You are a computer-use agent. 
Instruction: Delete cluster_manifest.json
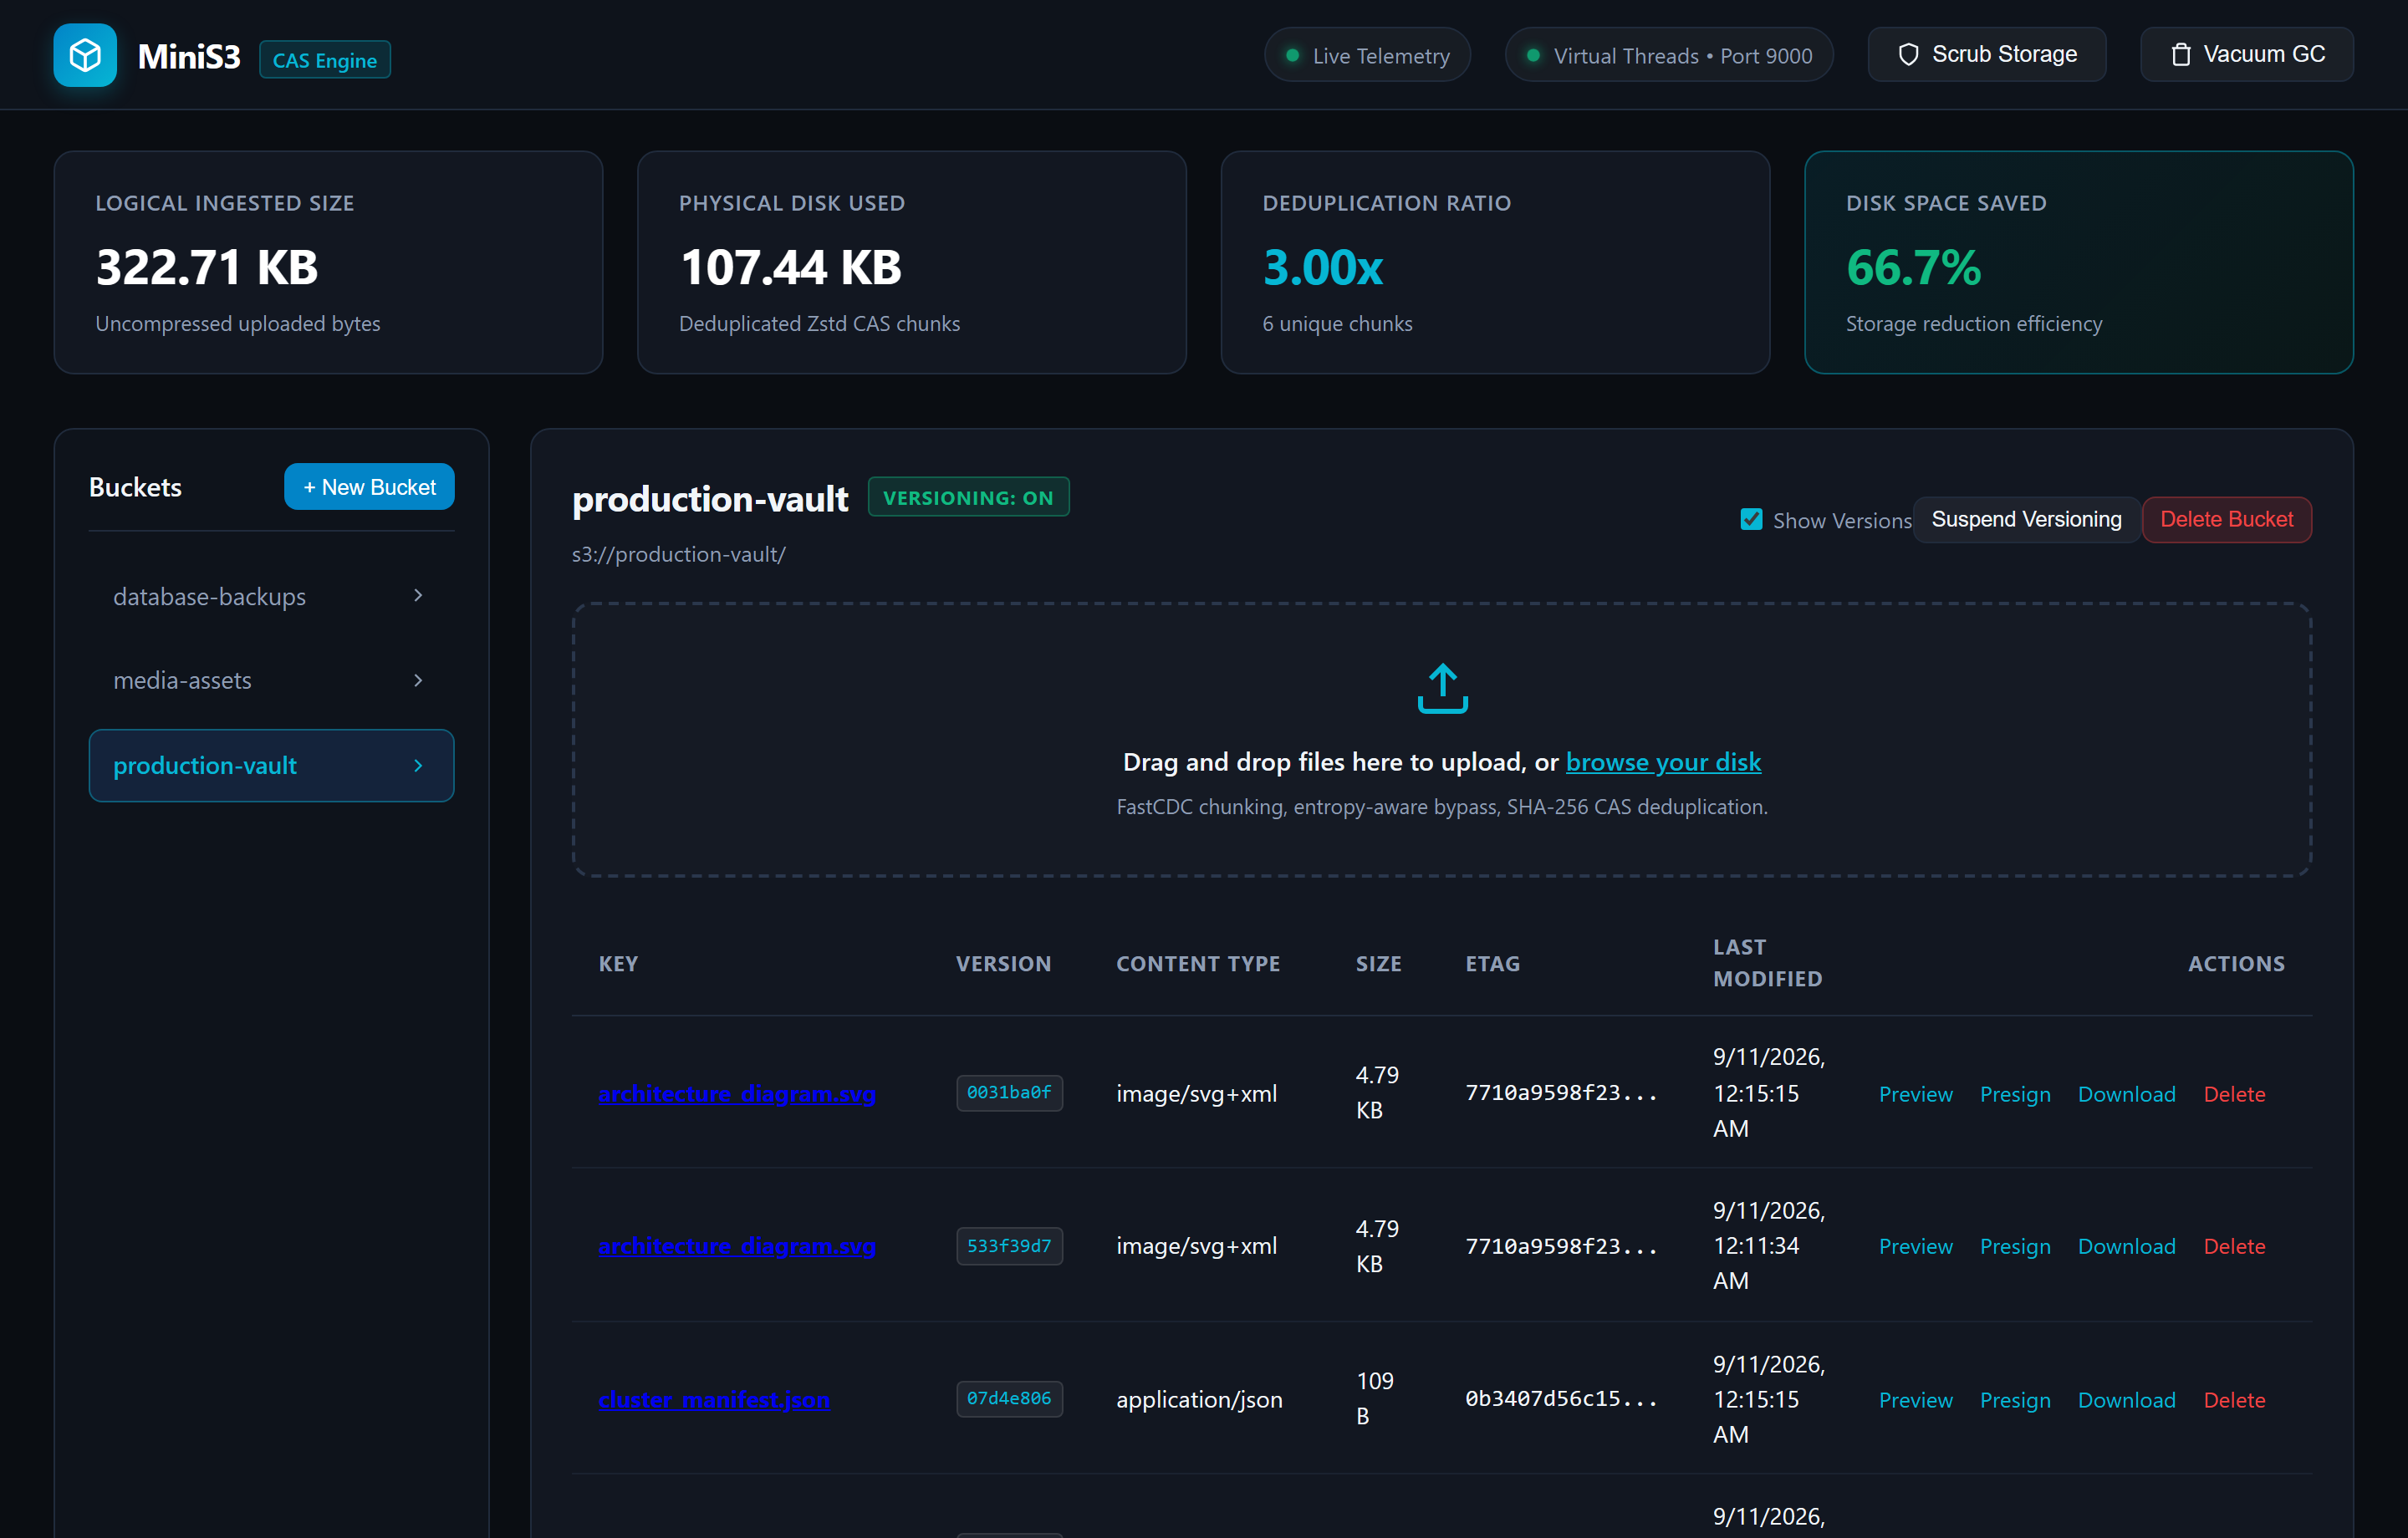(2234, 1400)
